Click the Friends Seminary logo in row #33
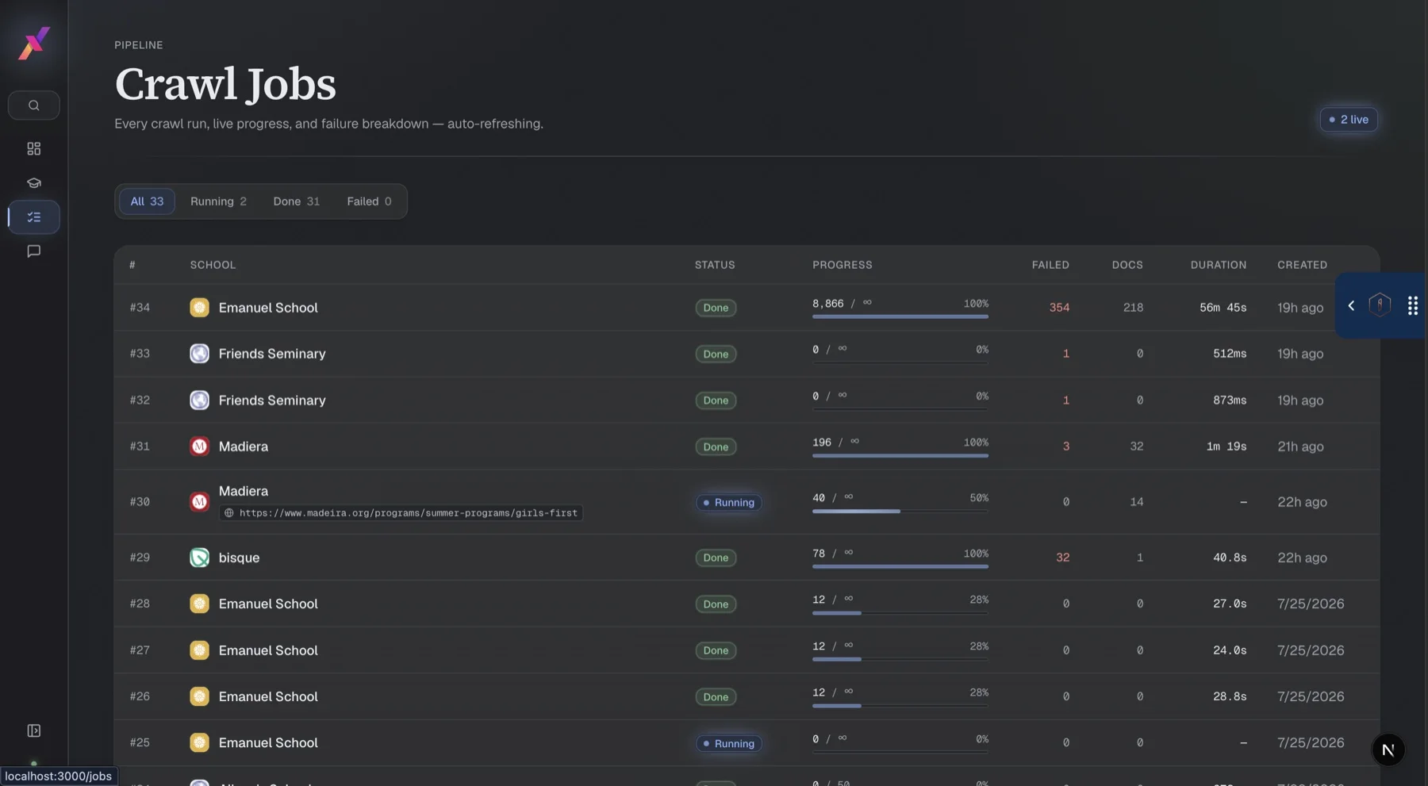Screen dimensions: 1428x786 click(199, 354)
